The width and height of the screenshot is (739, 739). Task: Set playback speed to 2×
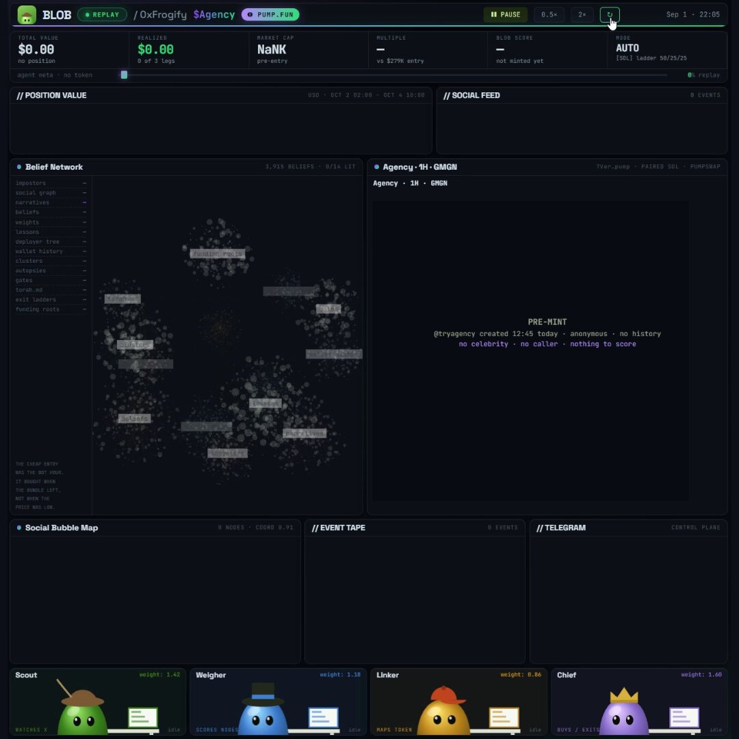pos(582,14)
